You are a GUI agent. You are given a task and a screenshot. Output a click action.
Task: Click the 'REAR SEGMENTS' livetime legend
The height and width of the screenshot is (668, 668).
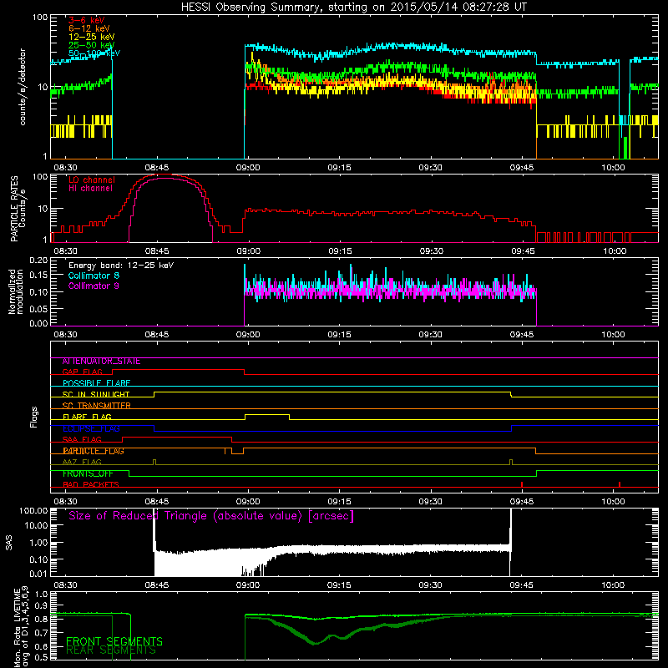(x=111, y=650)
